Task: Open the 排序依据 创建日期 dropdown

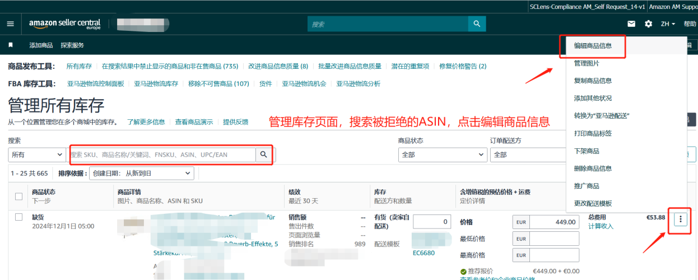Action: (141, 174)
